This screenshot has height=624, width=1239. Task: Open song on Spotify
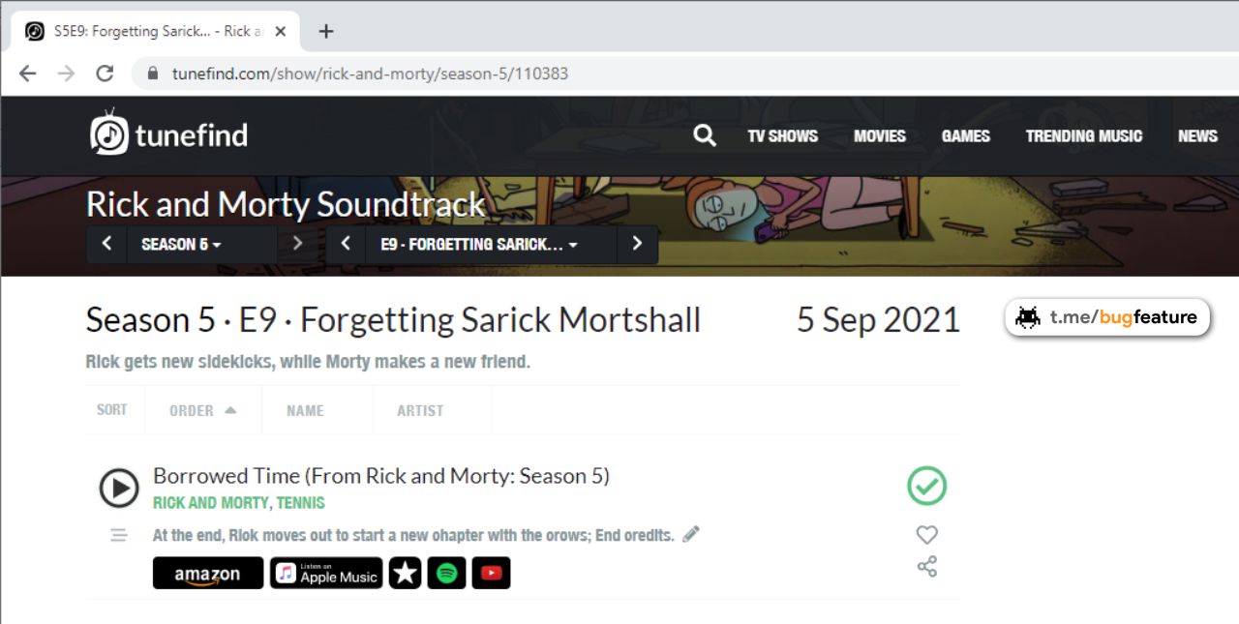[x=446, y=573]
